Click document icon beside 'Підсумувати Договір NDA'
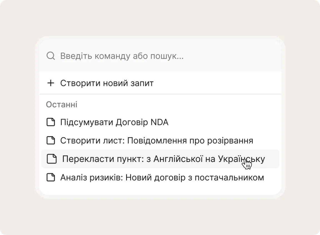The height and width of the screenshot is (235, 320). tap(51, 122)
